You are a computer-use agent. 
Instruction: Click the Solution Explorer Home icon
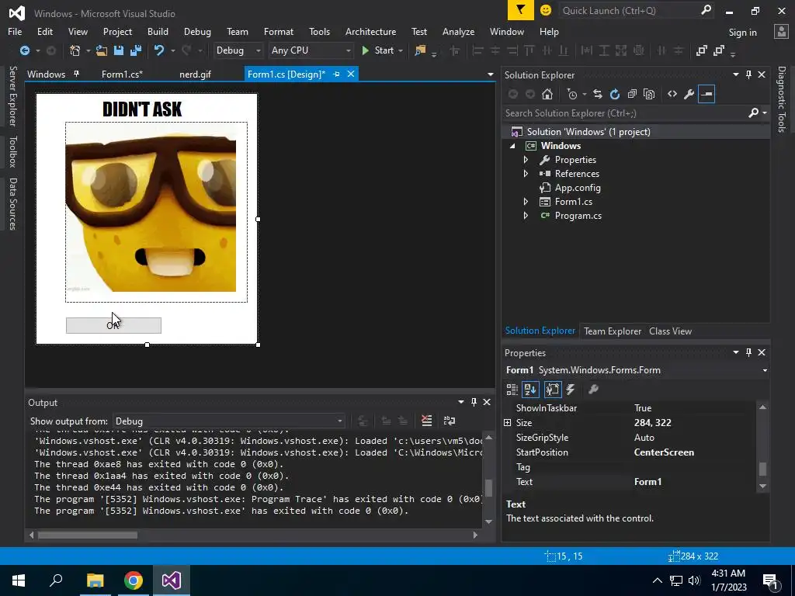click(547, 94)
